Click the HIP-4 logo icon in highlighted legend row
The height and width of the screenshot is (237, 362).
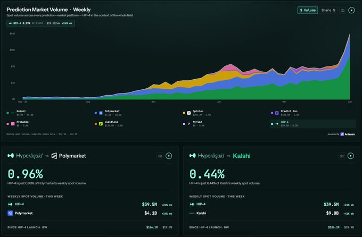pos(277,124)
